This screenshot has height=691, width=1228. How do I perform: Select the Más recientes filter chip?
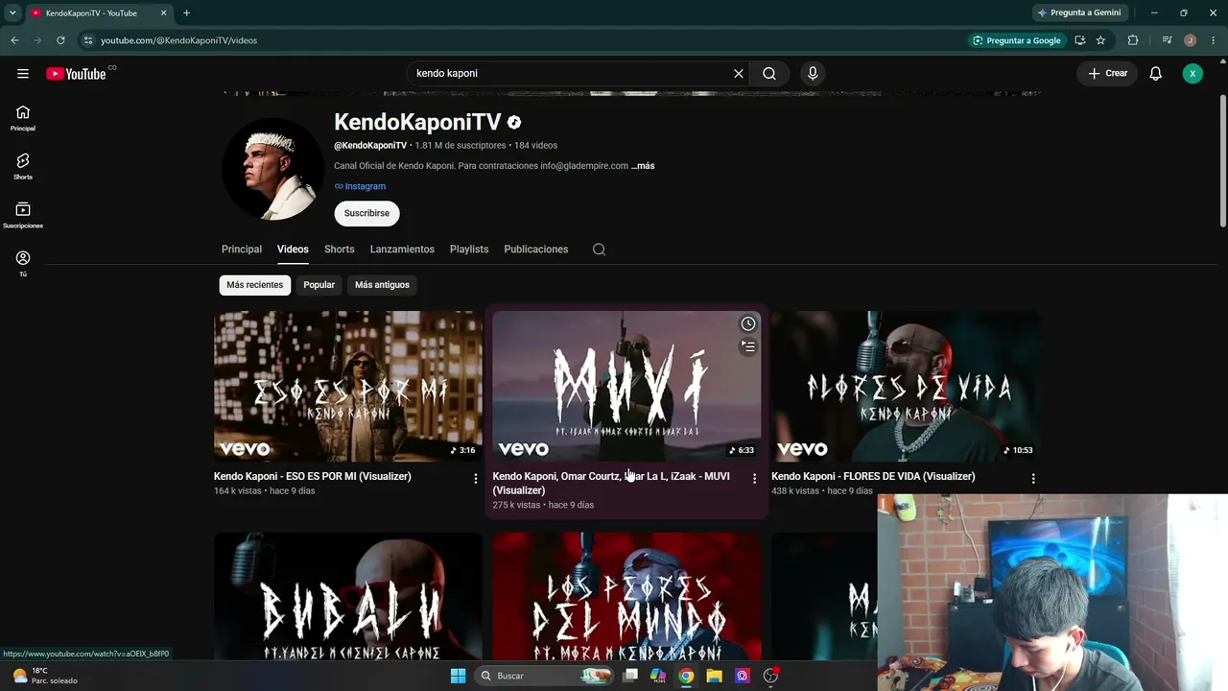pyautogui.click(x=255, y=285)
